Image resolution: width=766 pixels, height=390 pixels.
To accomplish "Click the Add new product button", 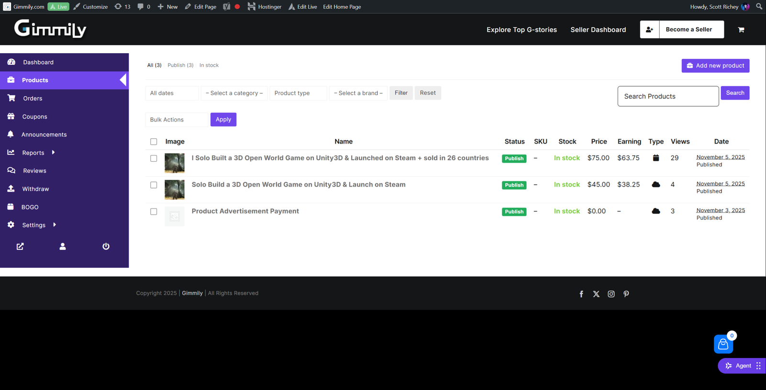I will click(715, 66).
